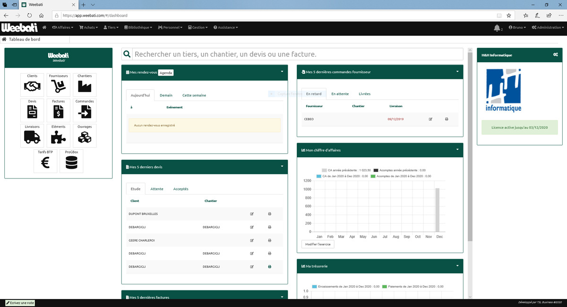This screenshot has height=307, width=567.
Task: Open H&H Informatique settings gears
Action: 555,55
